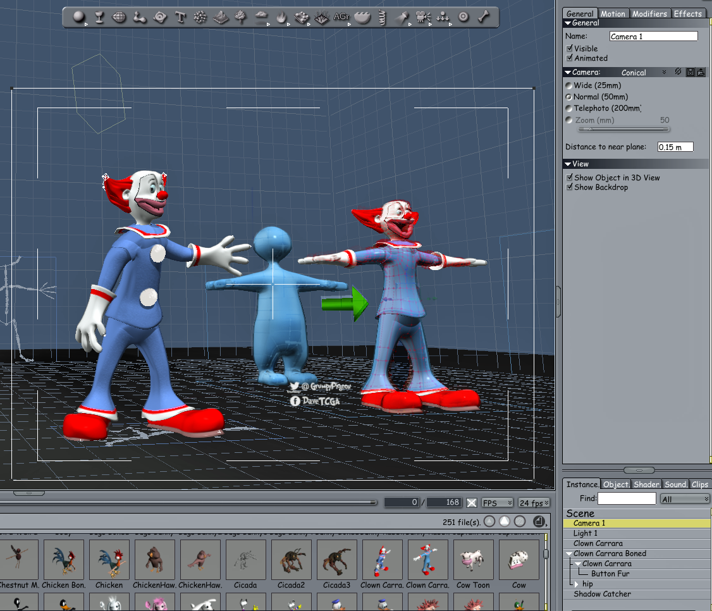Select the surface replicator tool
Viewport: 712px width, 611px height.
click(301, 17)
